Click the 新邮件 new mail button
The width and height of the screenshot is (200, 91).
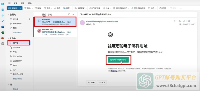13,8
